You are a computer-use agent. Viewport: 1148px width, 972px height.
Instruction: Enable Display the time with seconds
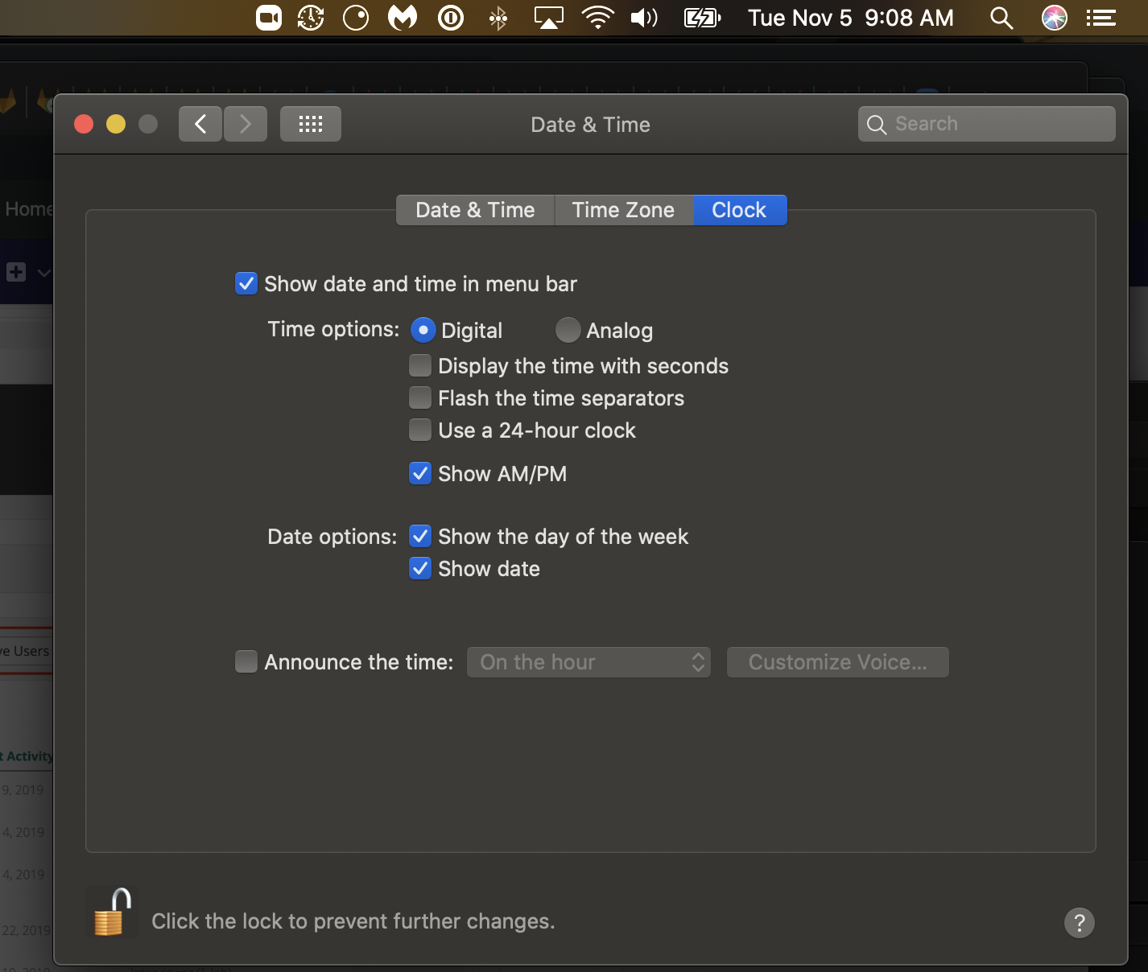(420, 366)
